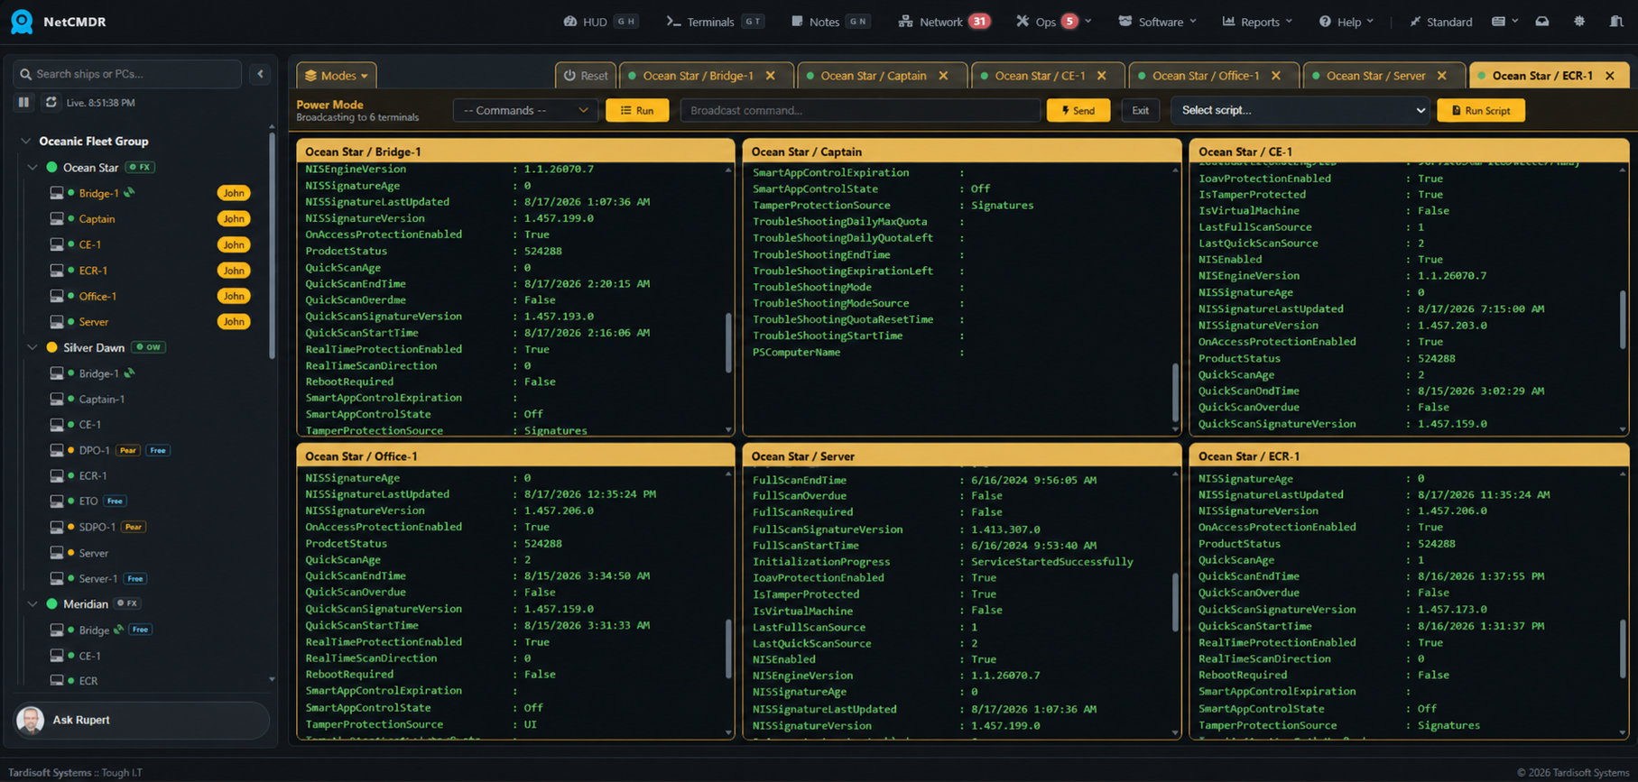Click the Pear tag on SDPO-1
This screenshot has width=1638, height=782.
point(134,527)
